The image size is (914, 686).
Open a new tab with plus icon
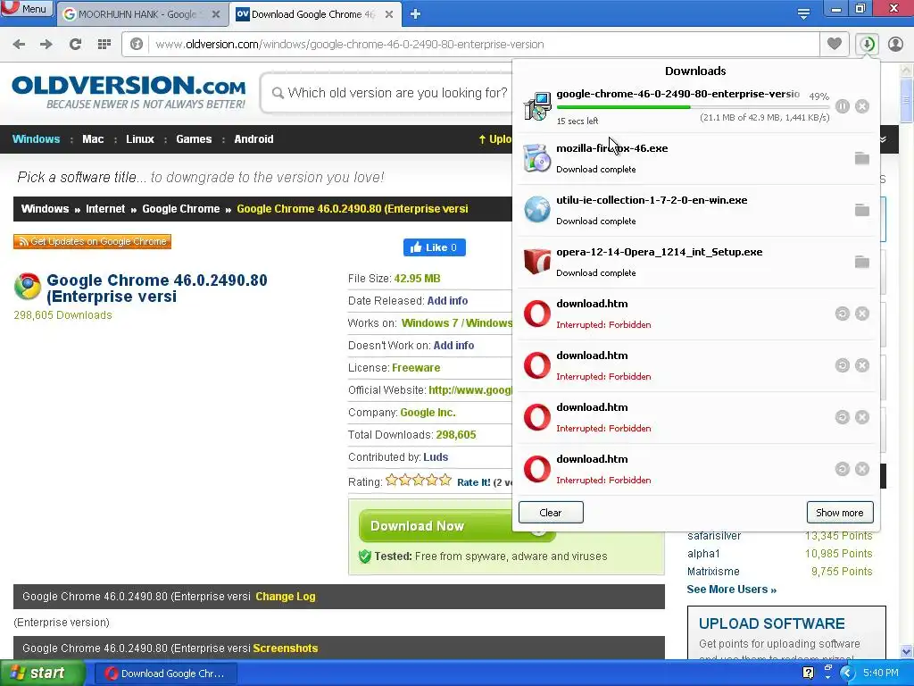pos(415,14)
